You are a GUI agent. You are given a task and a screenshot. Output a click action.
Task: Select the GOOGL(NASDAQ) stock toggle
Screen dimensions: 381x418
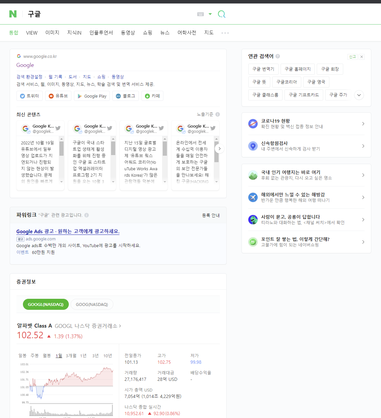46,304
